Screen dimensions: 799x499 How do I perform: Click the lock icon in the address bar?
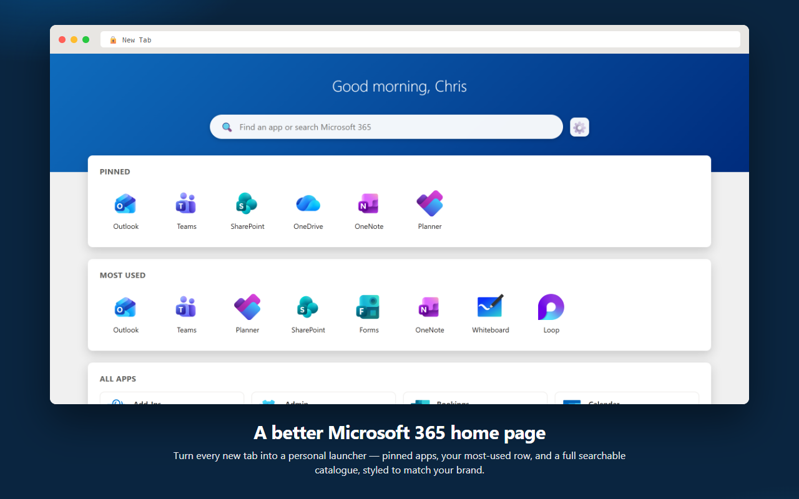pyautogui.click(x=113, y=40)
